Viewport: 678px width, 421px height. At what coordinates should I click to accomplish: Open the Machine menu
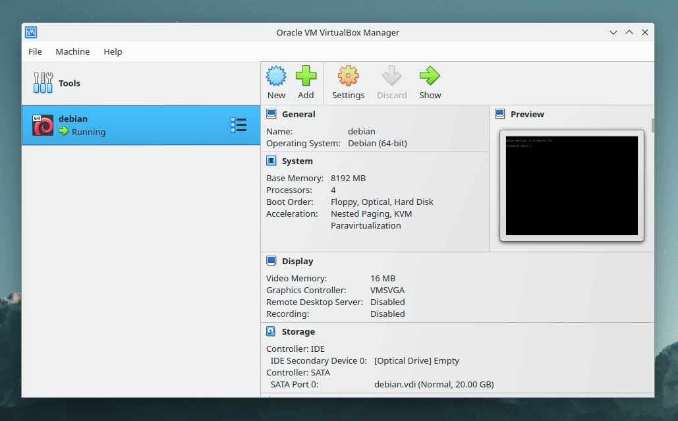pyautogui.click(x=72, y=51)
